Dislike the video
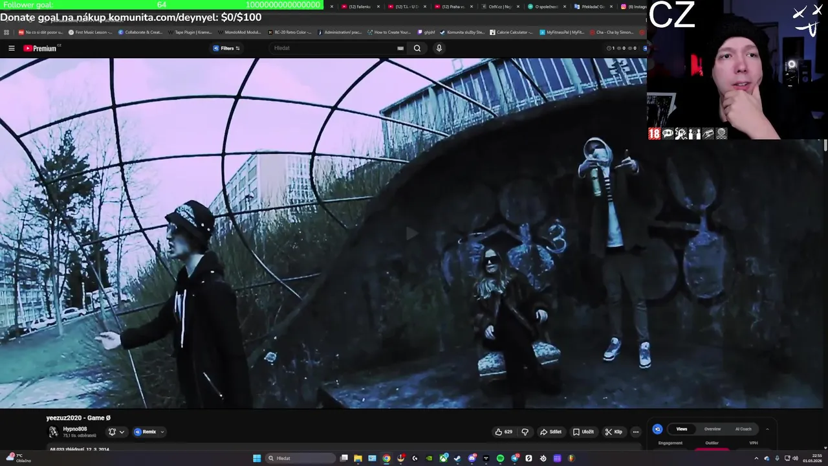Viewport: 828px width, 466px height. [525, 432]
